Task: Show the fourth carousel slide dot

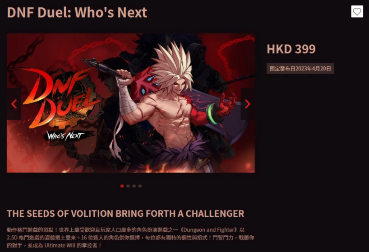Action: (140, 186)
